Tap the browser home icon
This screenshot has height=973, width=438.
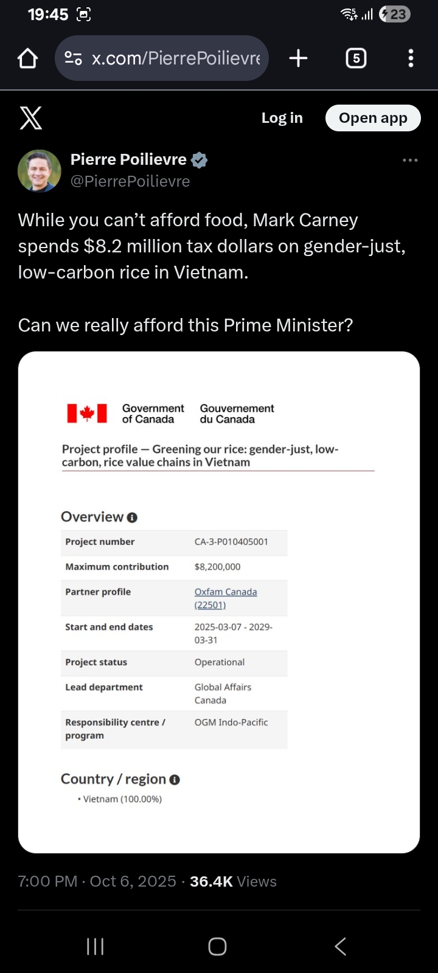(28, 58)
